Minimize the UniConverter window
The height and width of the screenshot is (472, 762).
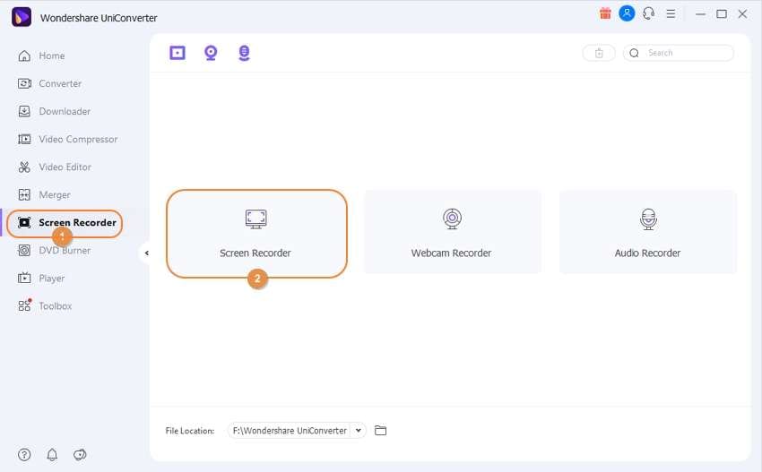(x=700, y=14)
